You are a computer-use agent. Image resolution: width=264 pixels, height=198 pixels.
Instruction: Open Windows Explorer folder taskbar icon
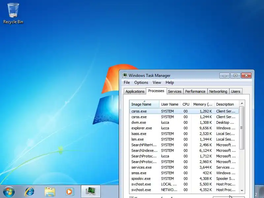click(x=50, y=192)
